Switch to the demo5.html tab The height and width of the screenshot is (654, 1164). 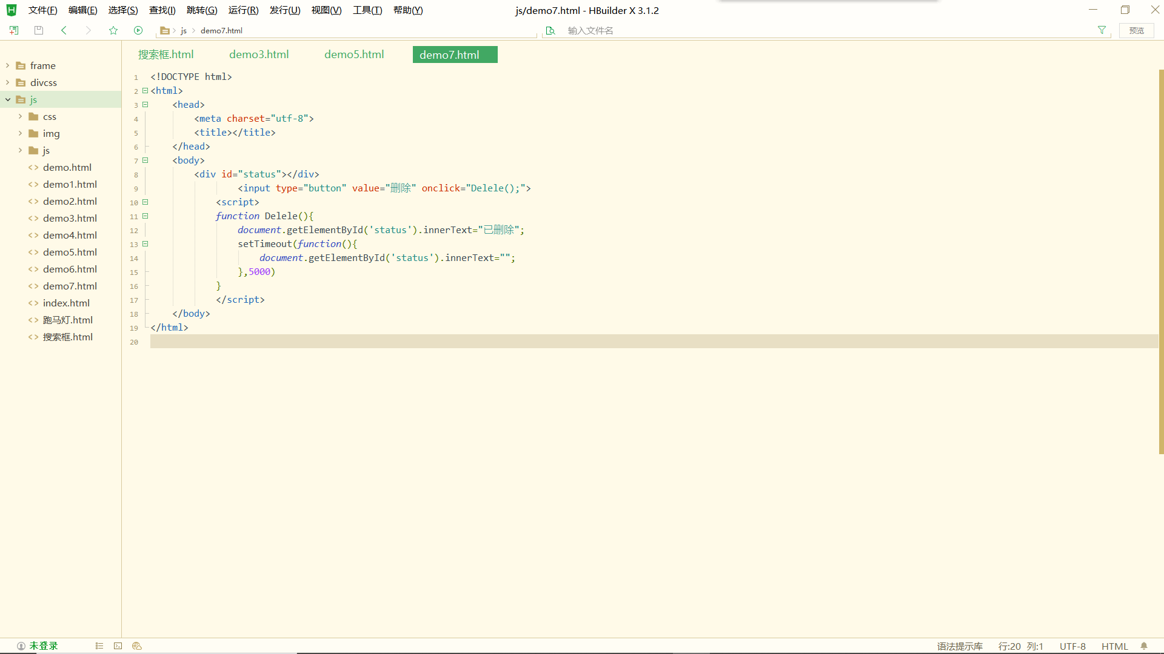click(x=354, y=54)
